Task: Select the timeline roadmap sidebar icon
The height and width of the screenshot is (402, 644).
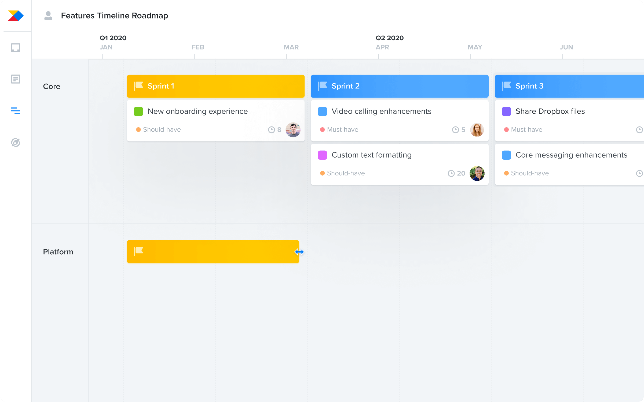Action: click(16, 111)
